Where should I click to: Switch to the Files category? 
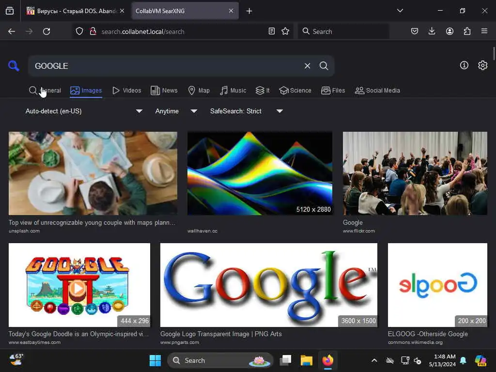[x=333, y=91]
